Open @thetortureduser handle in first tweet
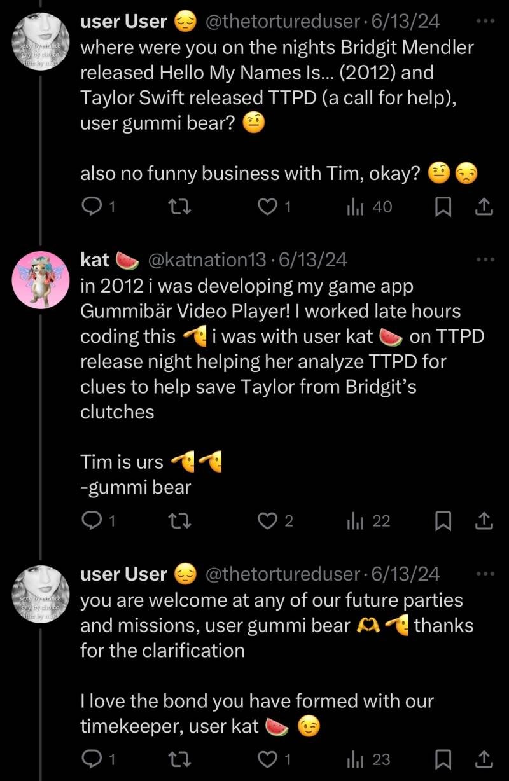The image size is (509, 781). coord(284,21)
